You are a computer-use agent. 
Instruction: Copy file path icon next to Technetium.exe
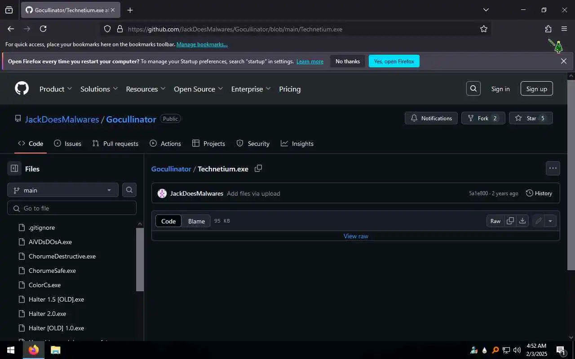click(258, 168)
